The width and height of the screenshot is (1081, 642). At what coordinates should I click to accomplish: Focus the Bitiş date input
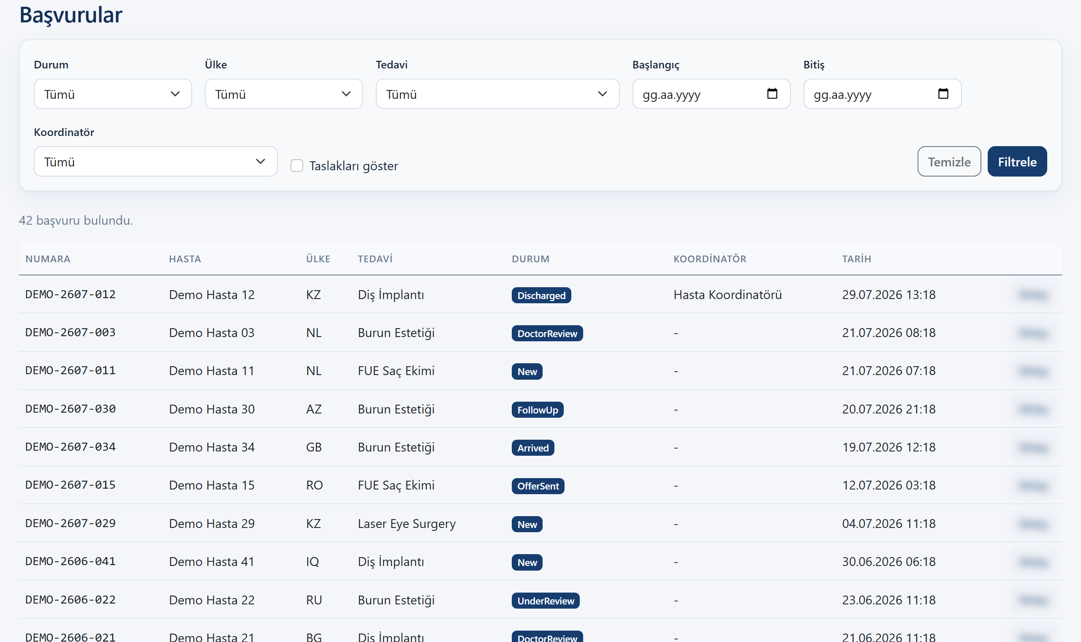point(882,94)
